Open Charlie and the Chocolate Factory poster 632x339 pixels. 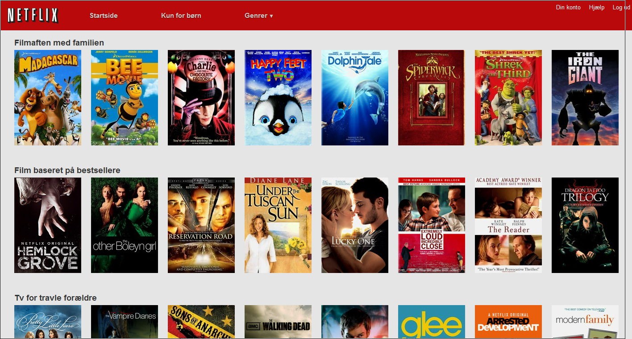tap(201, 98)
